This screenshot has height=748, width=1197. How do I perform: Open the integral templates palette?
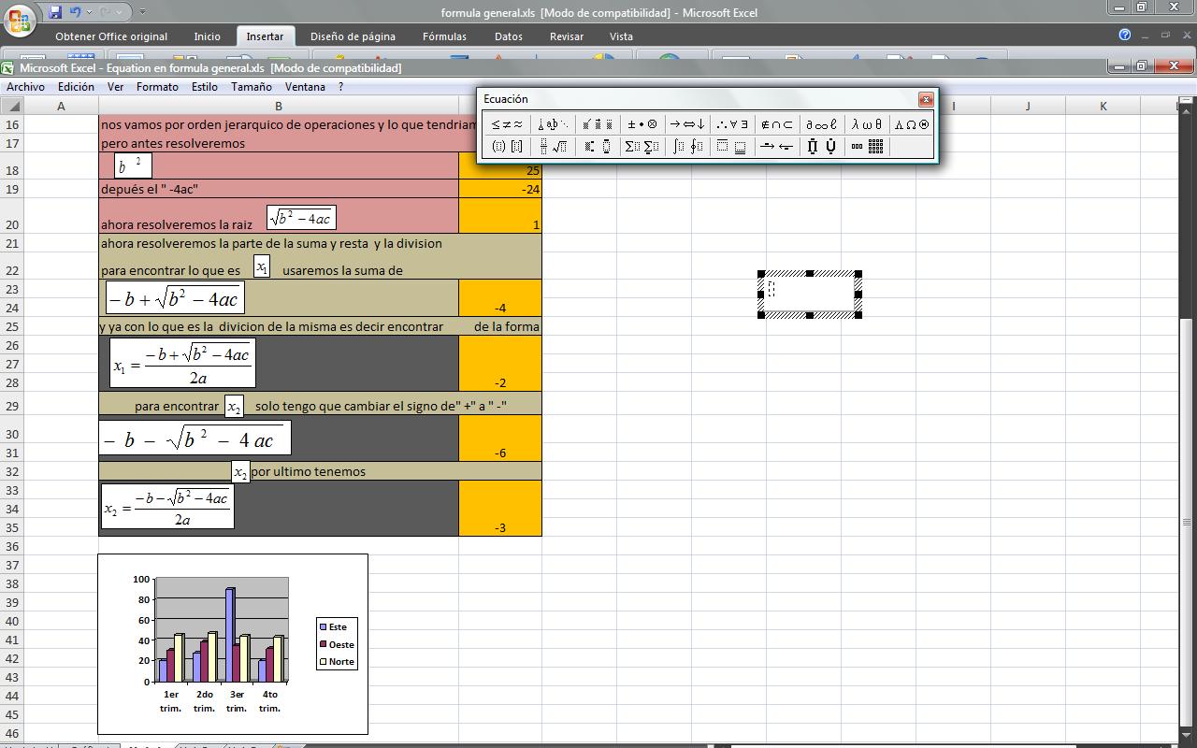pos(687,147)
